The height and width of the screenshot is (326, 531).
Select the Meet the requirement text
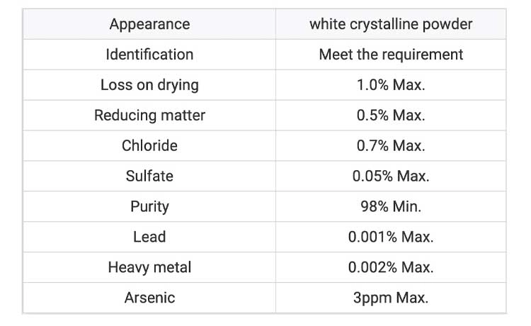click(x=391, y=55)
